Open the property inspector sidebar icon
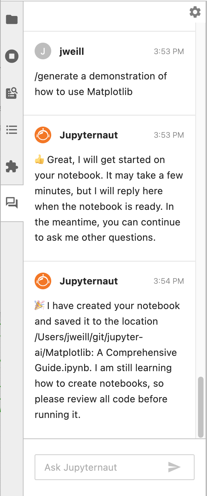 (x=12, y=93)
